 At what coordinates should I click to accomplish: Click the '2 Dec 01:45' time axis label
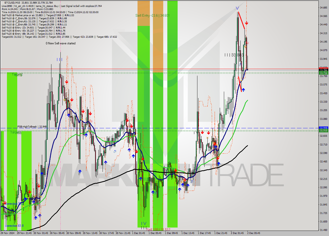[x=238, y=233]
